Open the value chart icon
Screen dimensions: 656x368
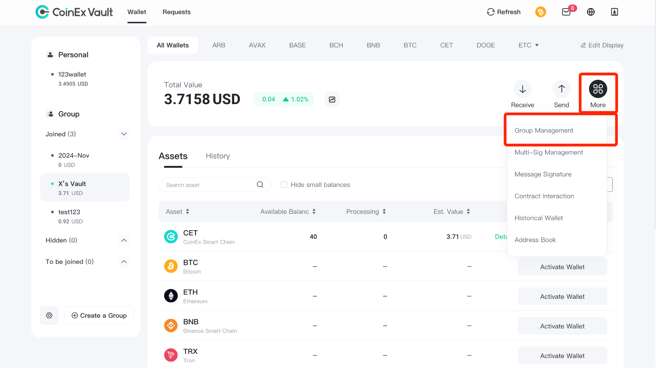332,100
